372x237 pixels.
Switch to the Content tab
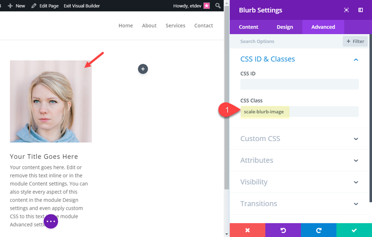point(249,27)
